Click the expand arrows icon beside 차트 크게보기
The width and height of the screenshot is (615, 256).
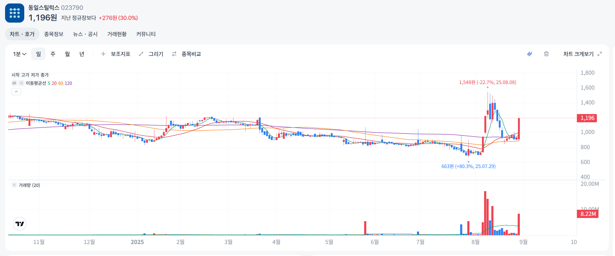click(600, 54)
